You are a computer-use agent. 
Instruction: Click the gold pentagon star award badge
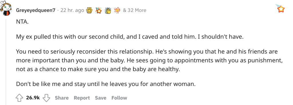tap(89, 11)
